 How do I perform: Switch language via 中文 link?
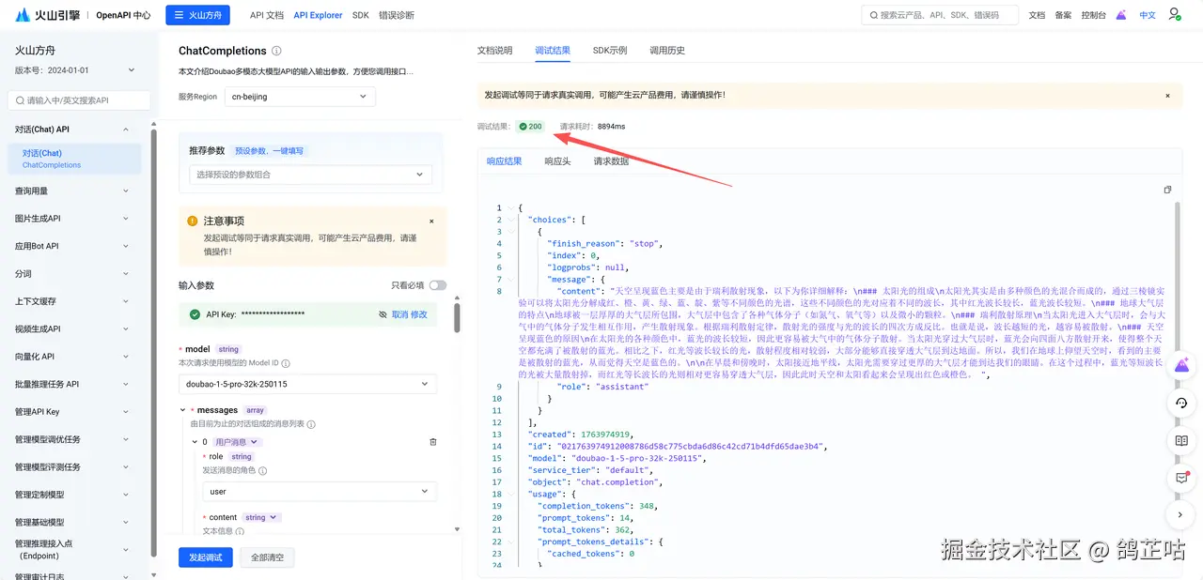tap(1148, 15)
